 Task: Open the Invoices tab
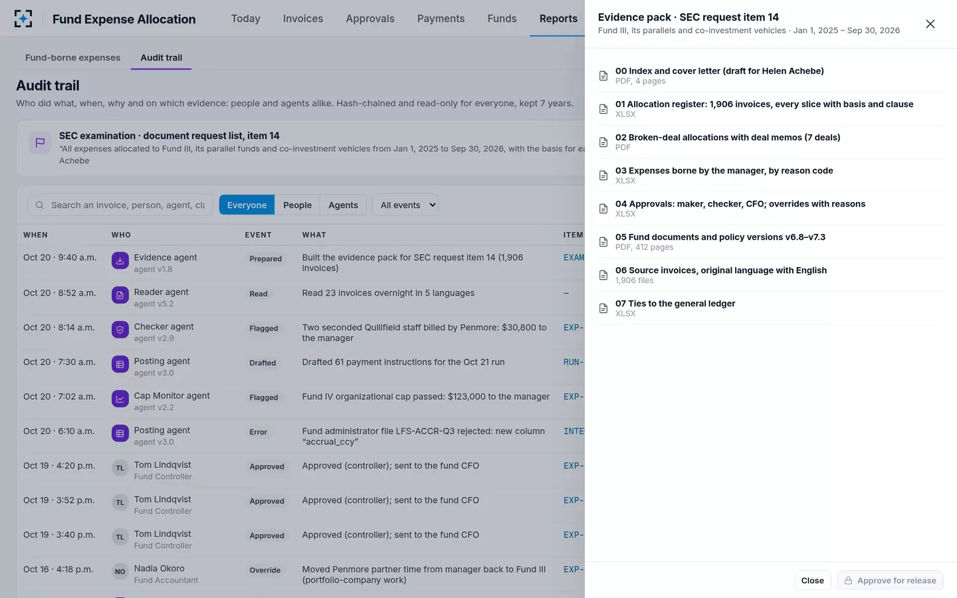tap(303, 19)
